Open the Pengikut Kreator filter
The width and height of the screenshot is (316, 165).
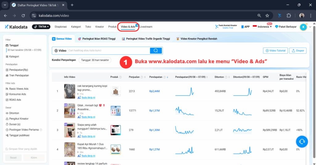(x=17, y=119)
